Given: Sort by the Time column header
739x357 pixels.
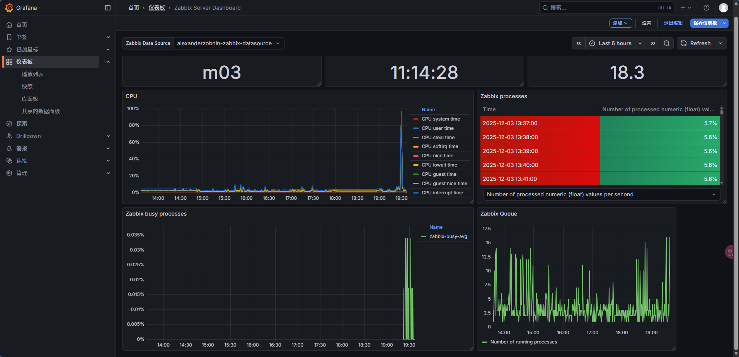Looking at the screenshot, I should point(489,109).
